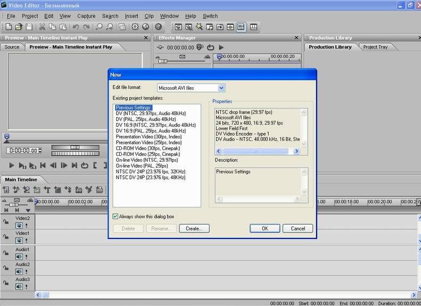421x306 pixels.
Task: Click the New project toolbar icon
Action: 9,27
